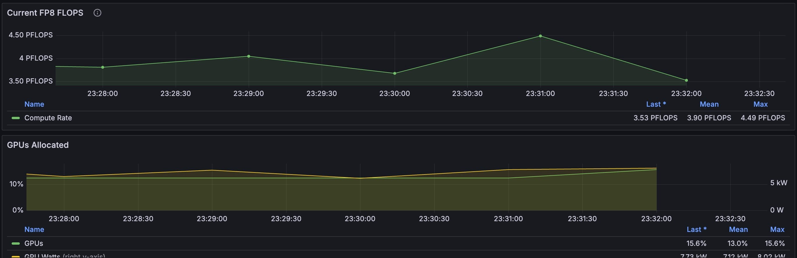Sort GPUs Allocated legend by Name
The height and width of the screenshot is (258, 797).
tap(34, 229)
